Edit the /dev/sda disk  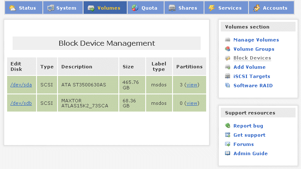pyautogui.click(x=21, y=85)
